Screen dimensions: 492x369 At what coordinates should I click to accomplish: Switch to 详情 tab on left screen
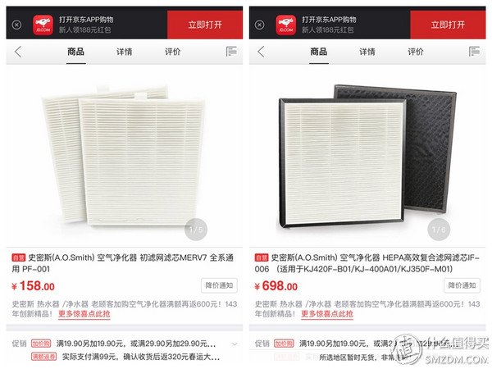tap(125, 52)
